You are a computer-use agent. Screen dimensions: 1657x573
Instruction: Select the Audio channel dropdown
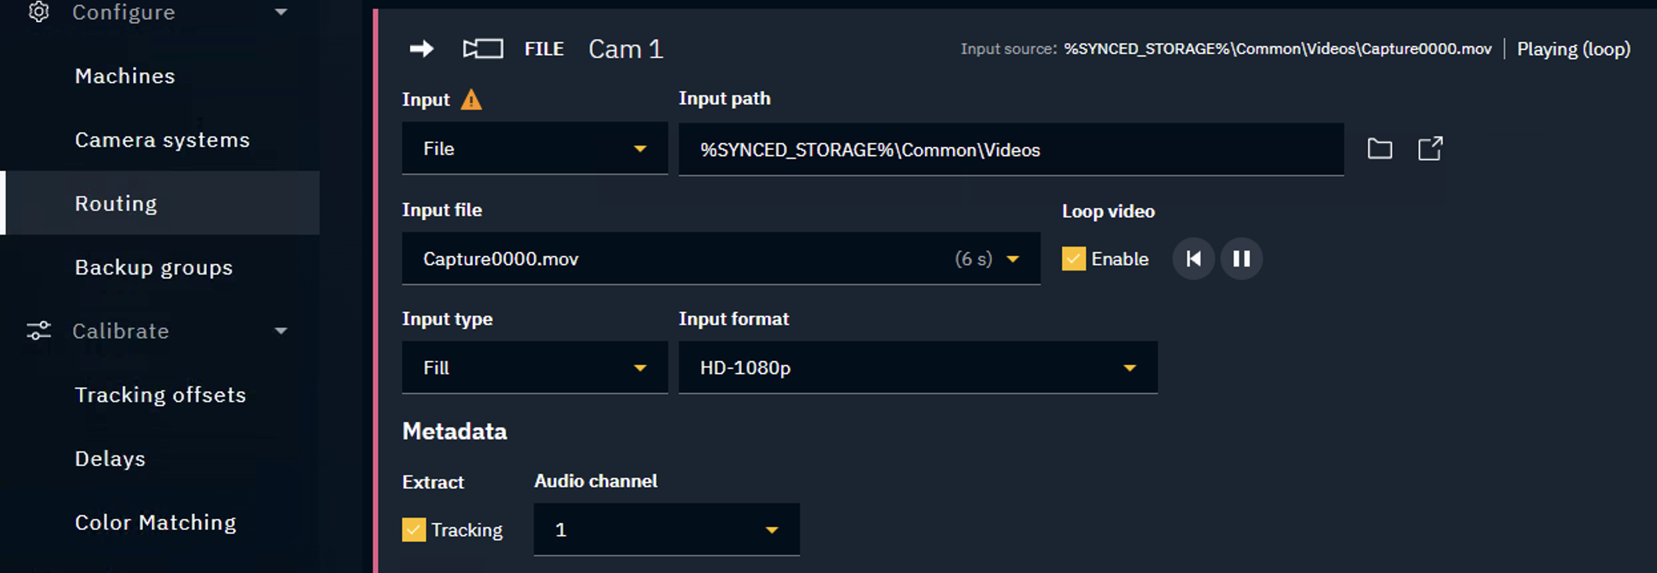coord(666,530)
